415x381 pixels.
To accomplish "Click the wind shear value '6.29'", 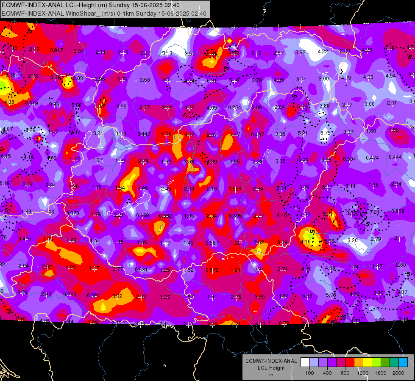I will tap(31, 130).
